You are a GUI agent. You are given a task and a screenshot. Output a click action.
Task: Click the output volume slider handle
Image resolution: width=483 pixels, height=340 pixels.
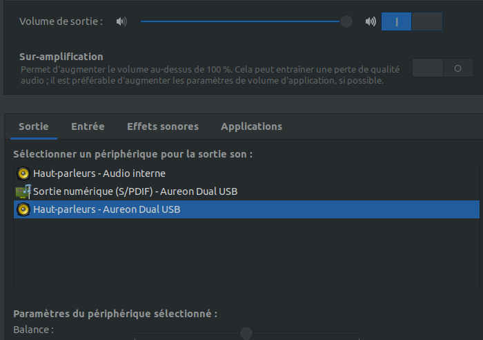[346, 21]
